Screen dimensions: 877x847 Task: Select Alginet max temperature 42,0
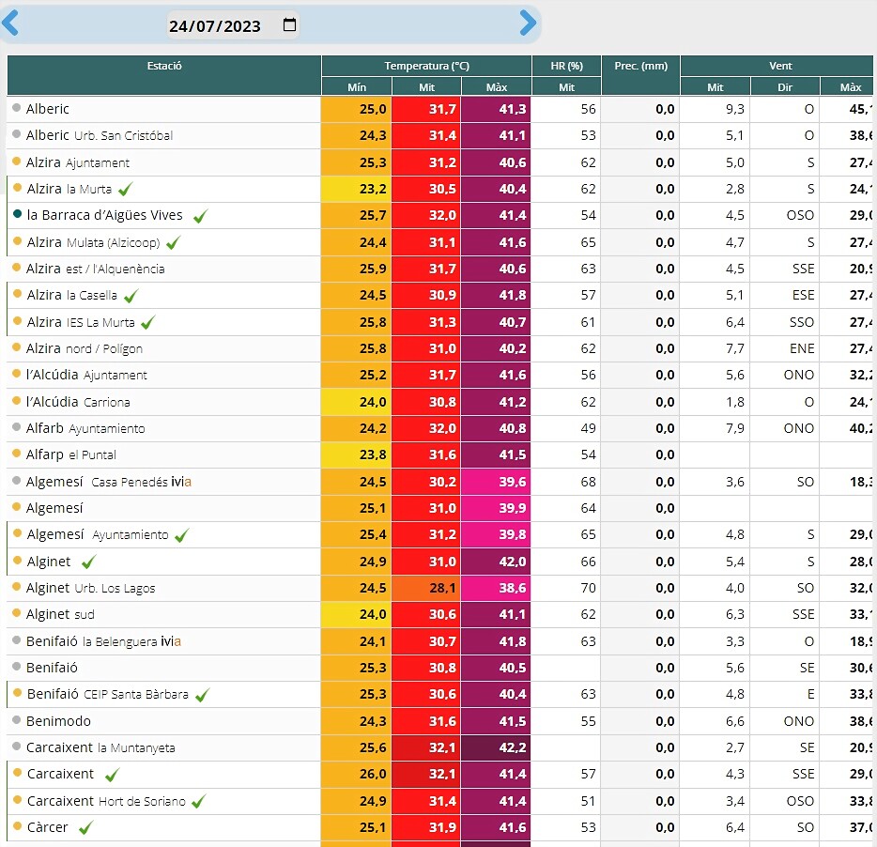(496, 562)
